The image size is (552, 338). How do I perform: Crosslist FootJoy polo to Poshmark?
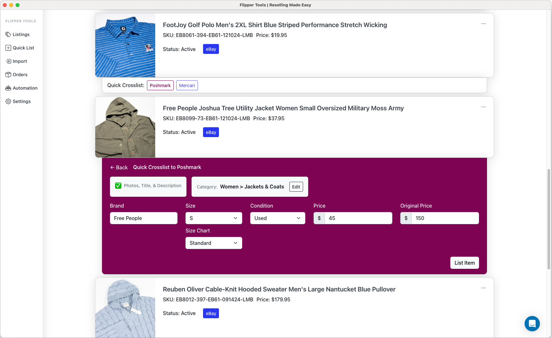[x=160, y=85]
